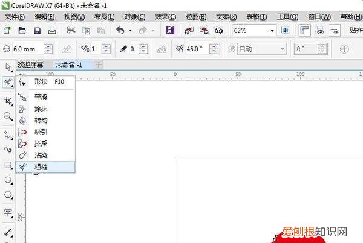Screen dimensions: 363x243
Task: Toggle the pen pressure icon
Action: pyautogui.click(x=67, y=49)
